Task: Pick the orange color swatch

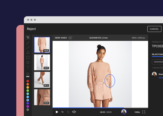Action: pos(28,84)
